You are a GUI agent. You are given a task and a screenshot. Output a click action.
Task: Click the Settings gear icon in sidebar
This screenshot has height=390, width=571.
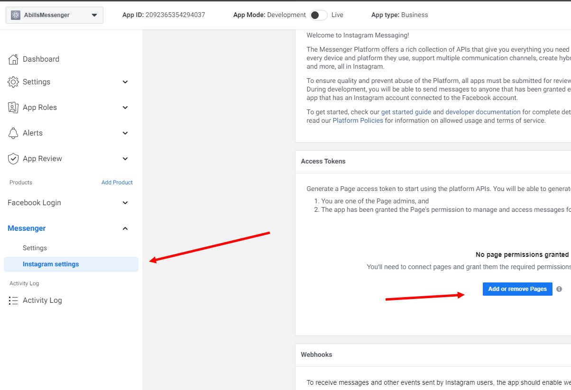(x=13, y=82)
